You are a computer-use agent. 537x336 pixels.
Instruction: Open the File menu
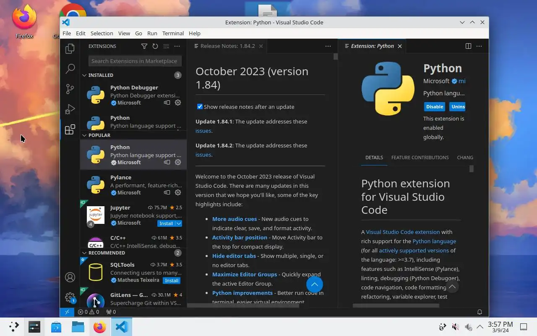67,33
